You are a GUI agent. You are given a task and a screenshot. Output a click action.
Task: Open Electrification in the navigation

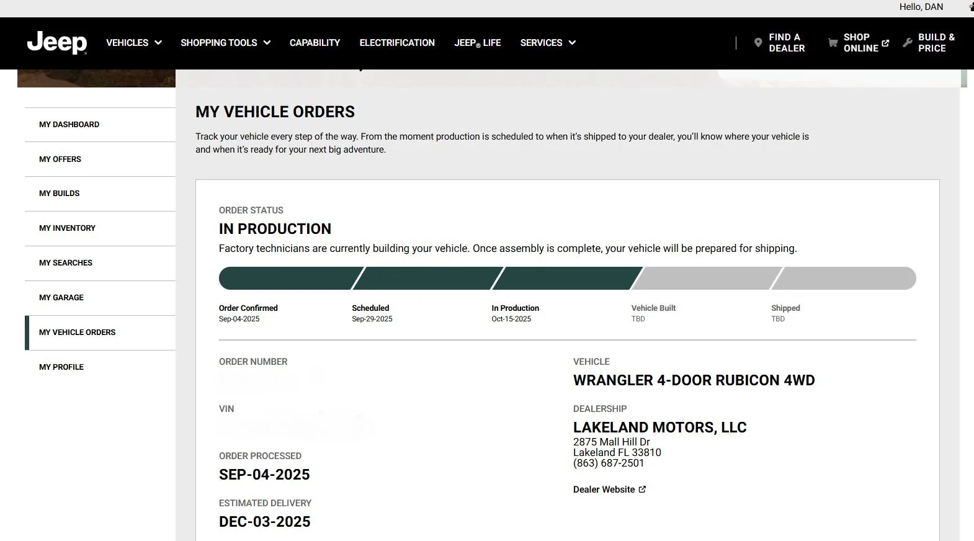pyautogui.click(x=397, y=43)
